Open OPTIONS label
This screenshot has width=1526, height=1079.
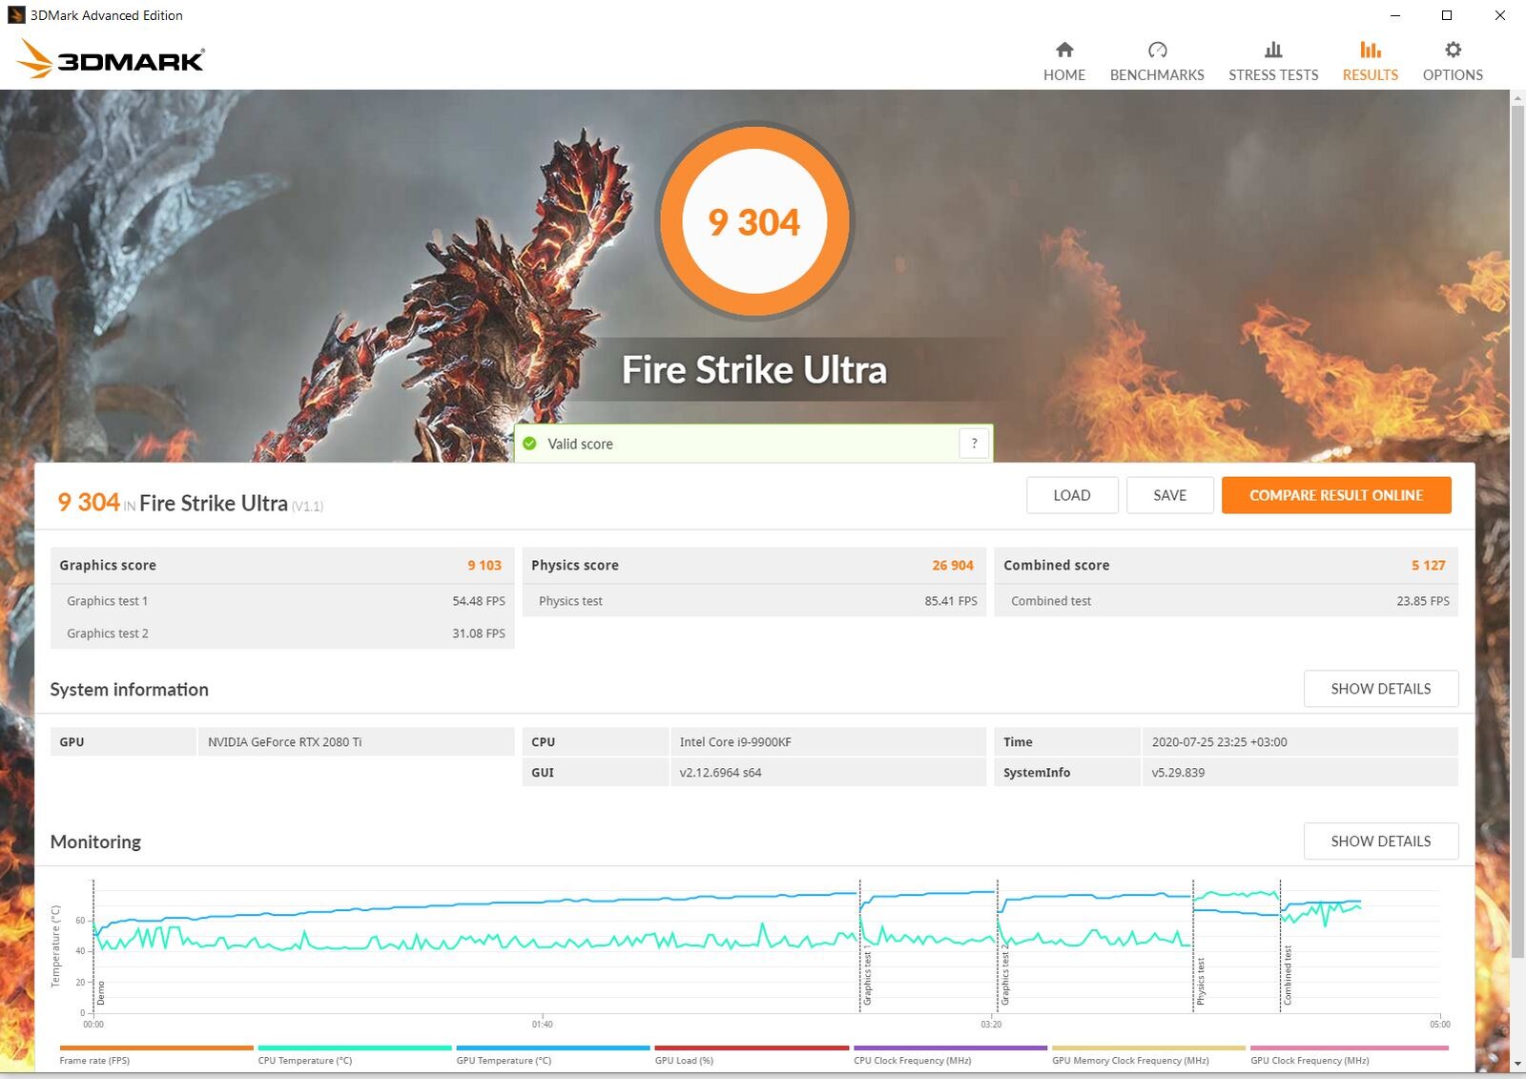pos(1453,75)
